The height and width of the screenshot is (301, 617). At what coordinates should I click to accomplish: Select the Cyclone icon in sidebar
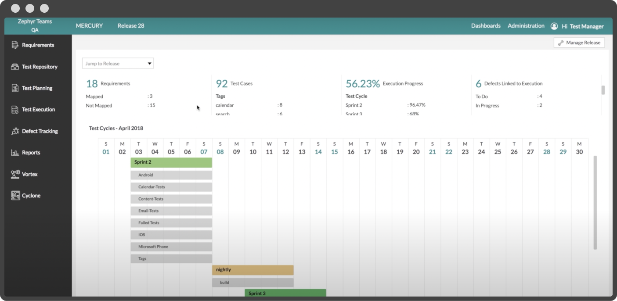point(15,196)
